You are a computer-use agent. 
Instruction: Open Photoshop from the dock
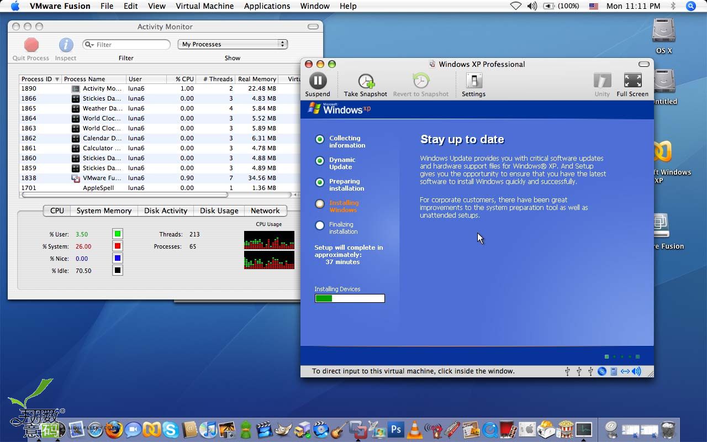tap(395, 429)
